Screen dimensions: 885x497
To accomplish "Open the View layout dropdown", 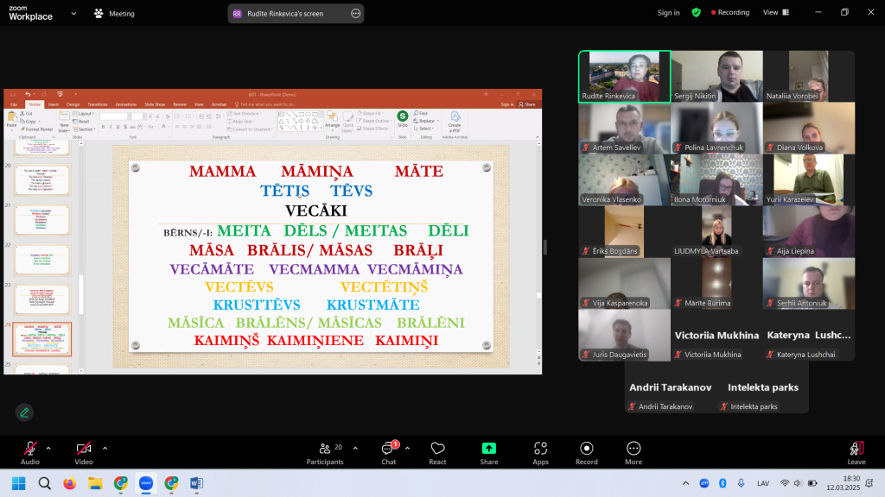I will tap(774, 13).
